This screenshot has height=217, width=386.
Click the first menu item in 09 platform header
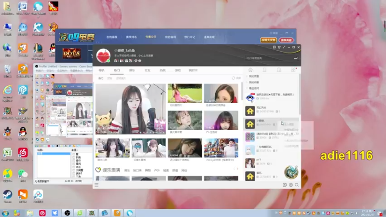[112, 37]
